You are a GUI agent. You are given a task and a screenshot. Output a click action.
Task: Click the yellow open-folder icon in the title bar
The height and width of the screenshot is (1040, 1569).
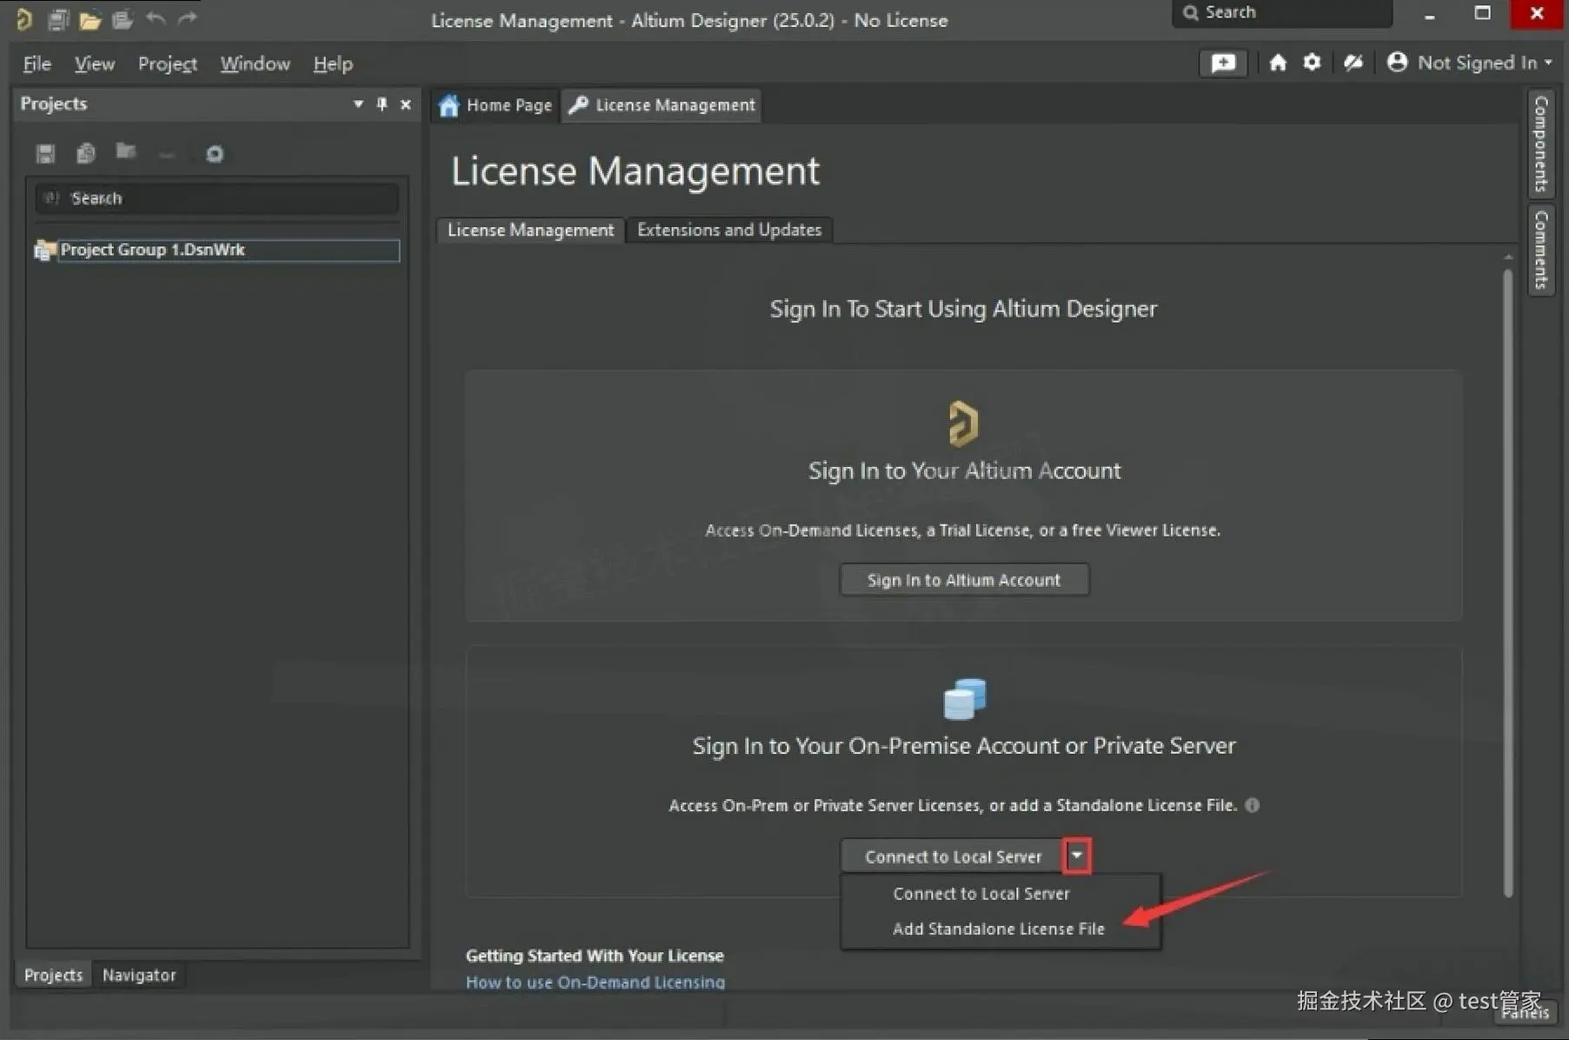[90, 19]
